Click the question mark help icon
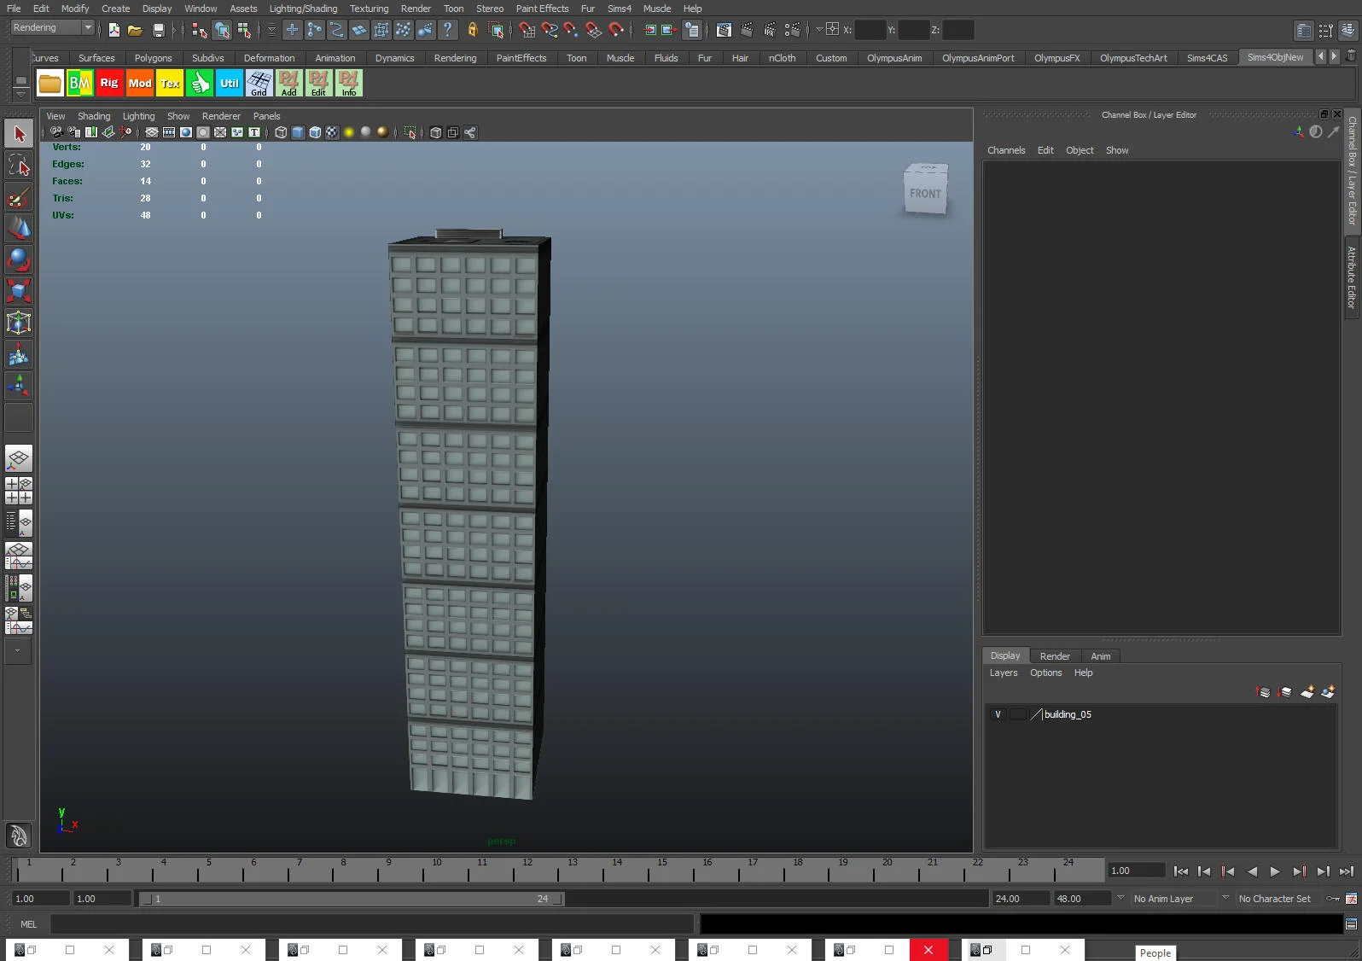The height and width of the screenshot is (961, 1362). pos(447,30)
